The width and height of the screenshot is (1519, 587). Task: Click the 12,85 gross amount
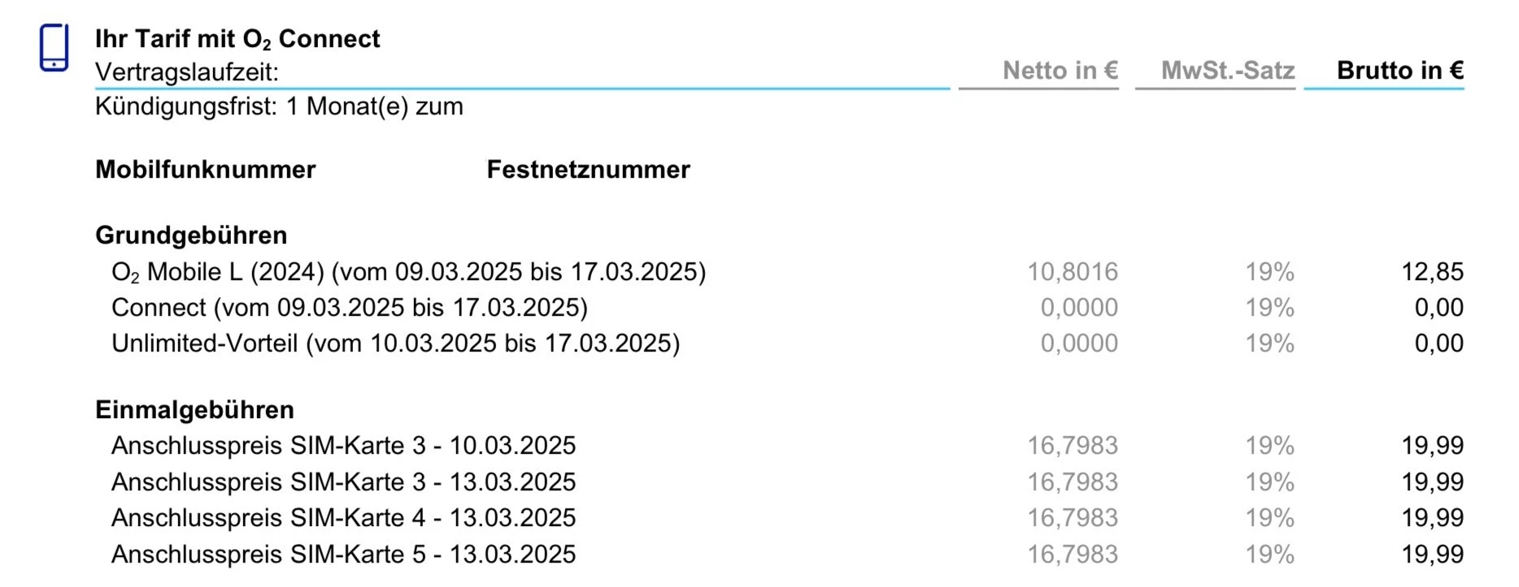point(1432,272)
